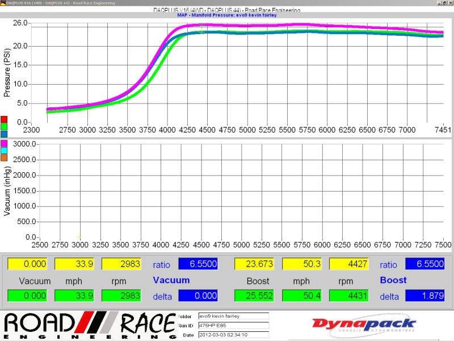
Task: Click the 'Pressure (PSI)' axis label
Action: (7, 73)
